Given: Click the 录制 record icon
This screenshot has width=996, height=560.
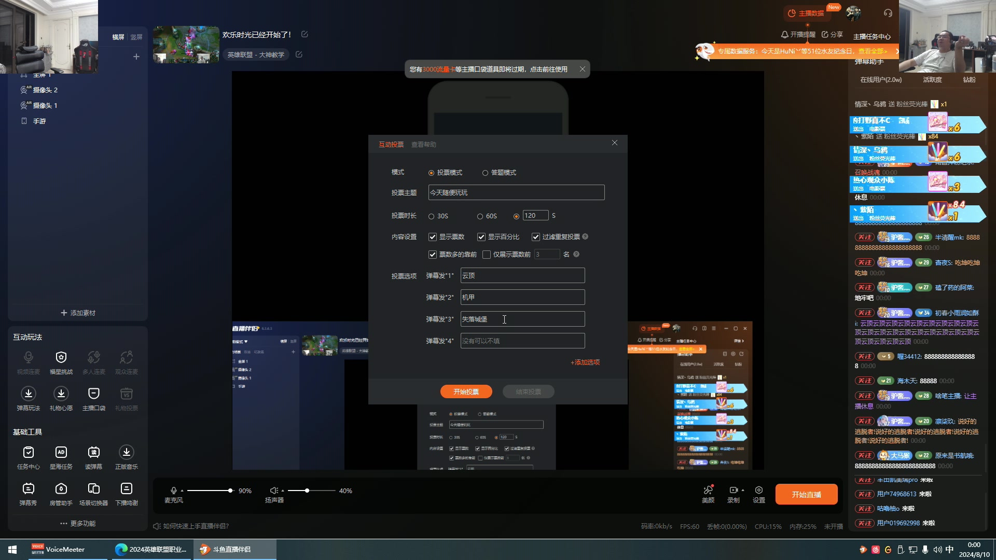Looking at the screenshot, I should [x=734, y=490].
